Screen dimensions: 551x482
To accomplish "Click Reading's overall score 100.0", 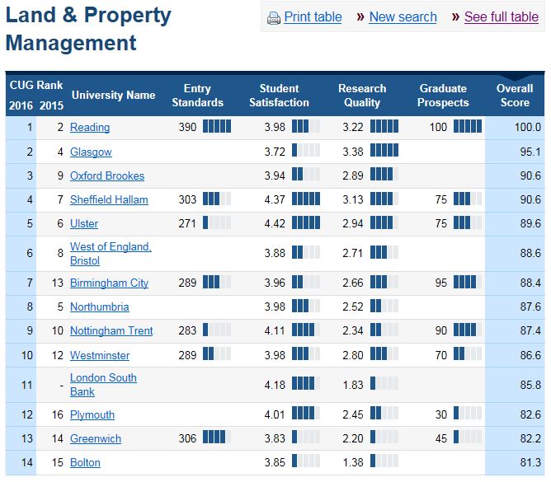I will tap(527, 127).
